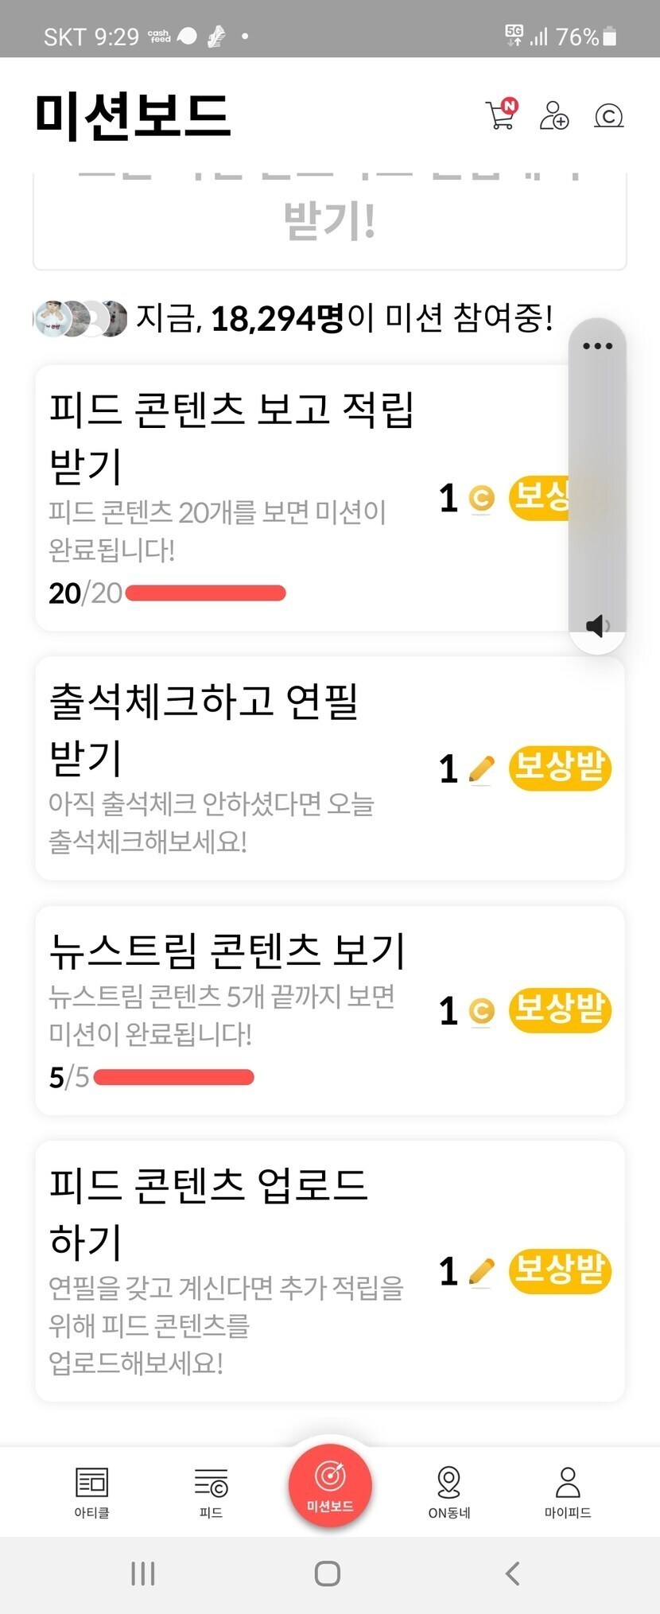Claim reward for 뉴스트림 콘텐츠 보기
The image size is (660, 1614).
tap(560, 1010)
